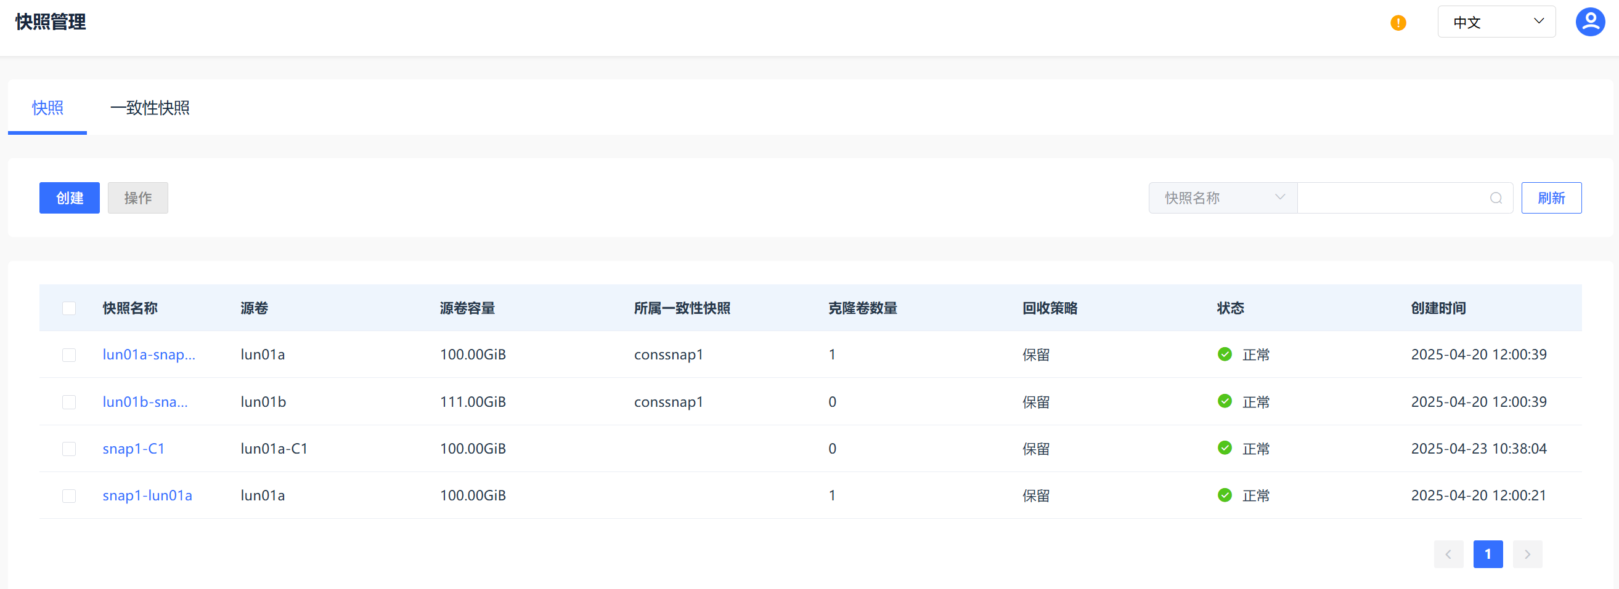Click the 源卷容量 column header
This screenshot has width=1619, height=589.
tap(467, 308)
